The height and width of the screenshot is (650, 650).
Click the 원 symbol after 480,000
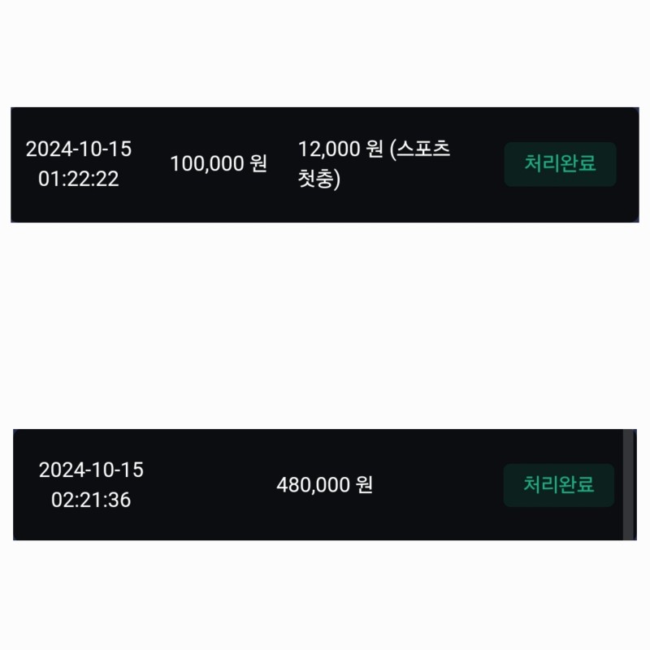(x=364, y=485)
